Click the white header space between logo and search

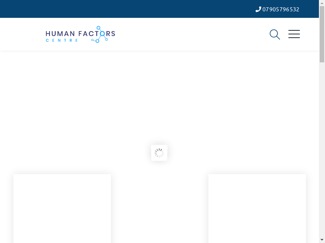(191, 34)
